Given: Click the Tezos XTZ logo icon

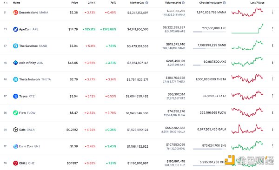Looking at the screenshot, I should [x=15, y=96].
